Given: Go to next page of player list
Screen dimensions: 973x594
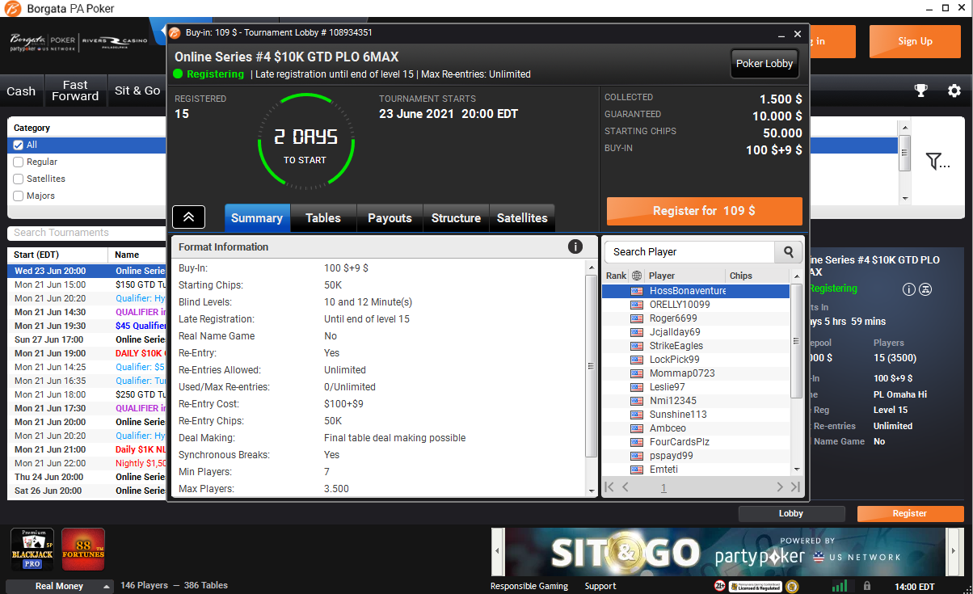Looking at the screenshot, I should coord(780,487).
